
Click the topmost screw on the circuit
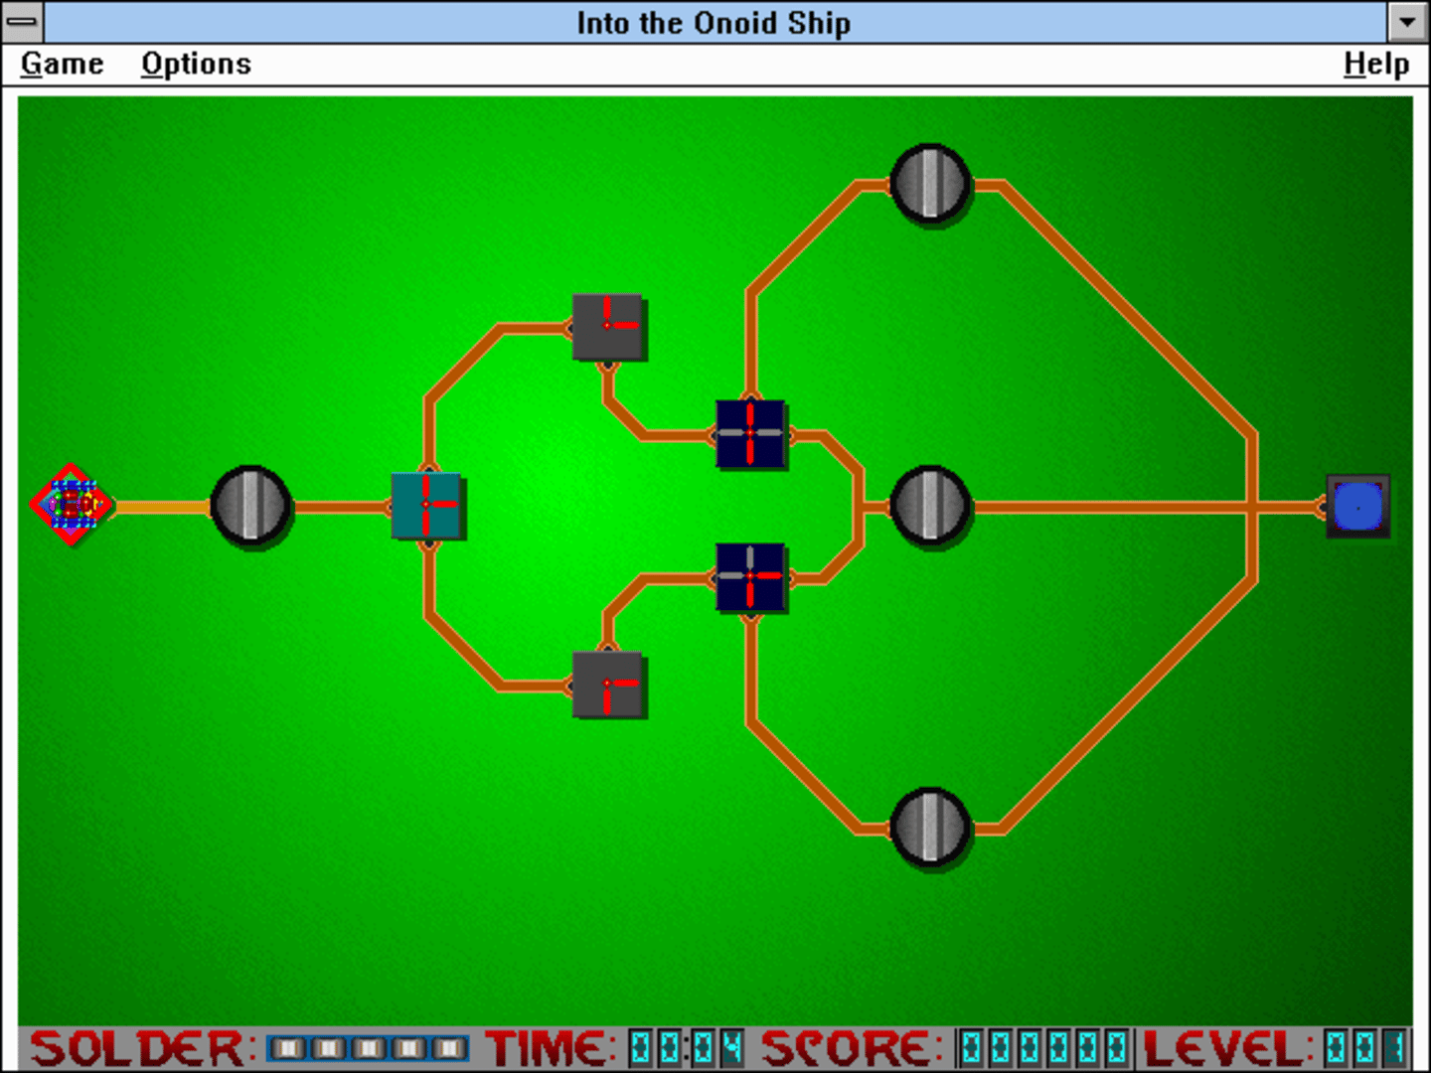coord(930,184)
